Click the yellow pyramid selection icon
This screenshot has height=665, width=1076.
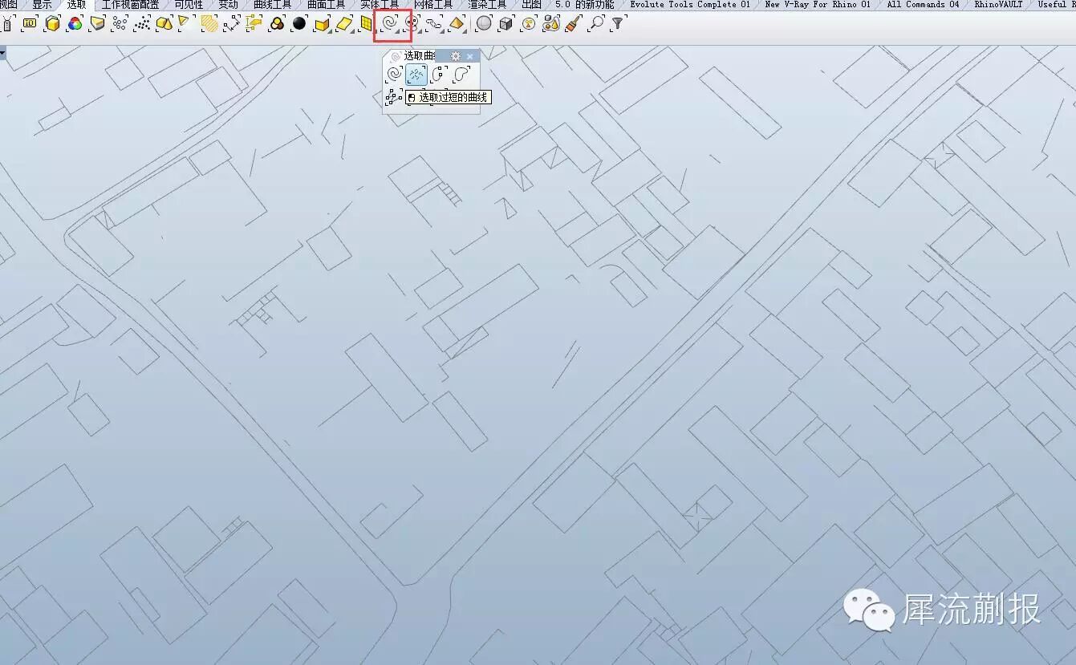pyautogui.click(x=457, y=23)
